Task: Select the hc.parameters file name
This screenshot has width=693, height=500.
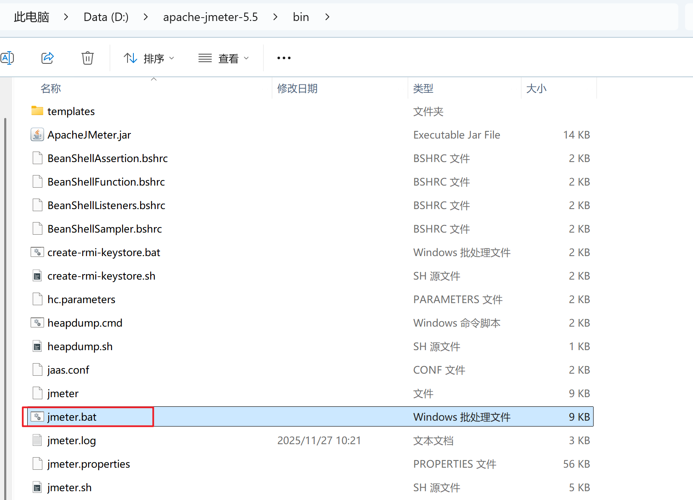Action: 81,299
